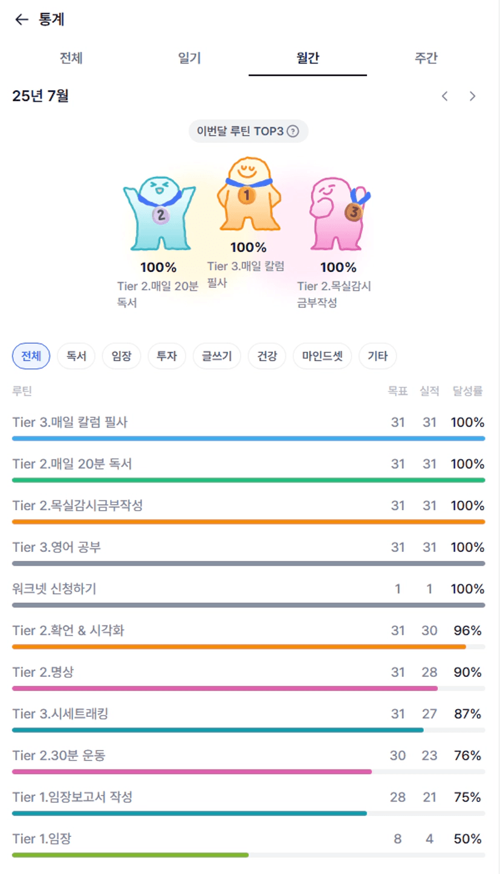Click the 이번달 루틴 TOP3 badge
This screenshot has width=500, height=874.
[248, 131]
